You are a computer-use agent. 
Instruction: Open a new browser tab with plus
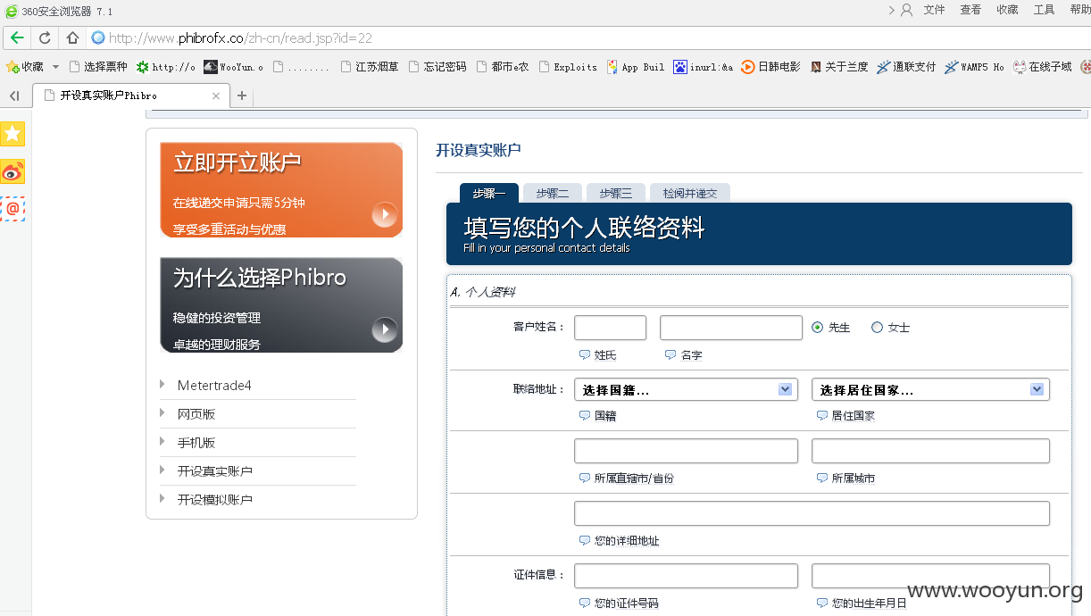(241, 96)
